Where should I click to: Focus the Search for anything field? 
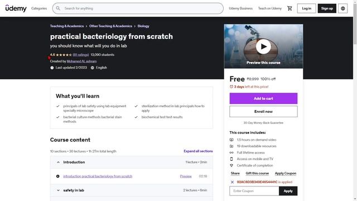click(x=138, y=8)
